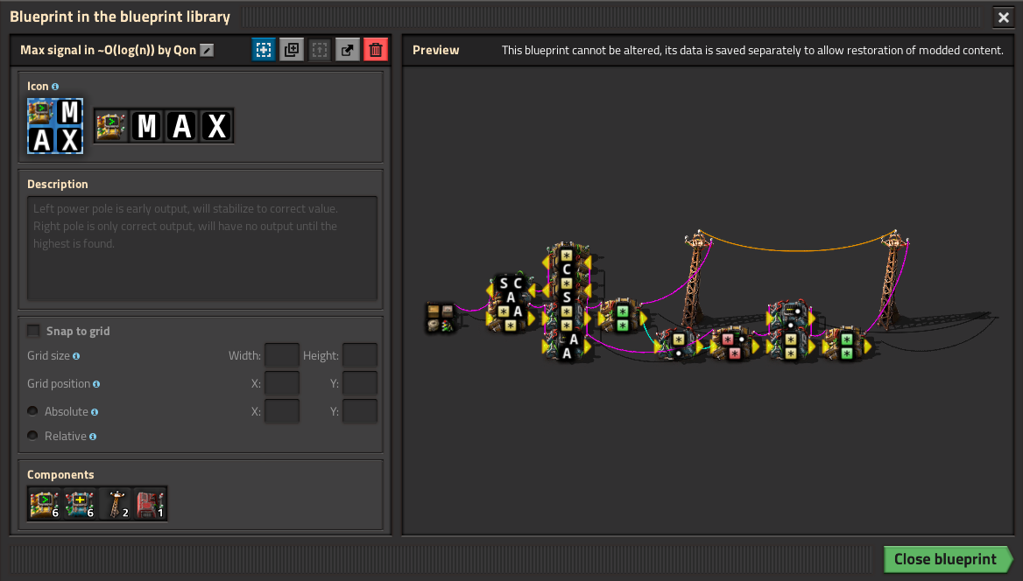The width and height of the screenshot is (1023, 581).
Task: Click inside the Description text box
Action: point(202,248)
